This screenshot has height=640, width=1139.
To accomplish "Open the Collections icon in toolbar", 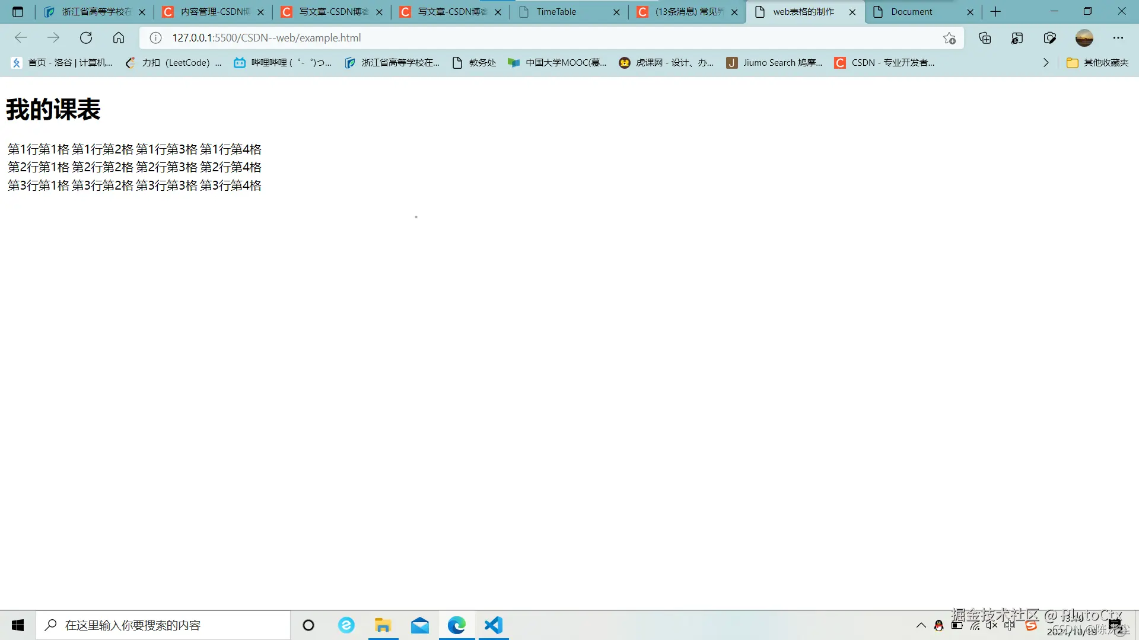I will tap(985, 38).
